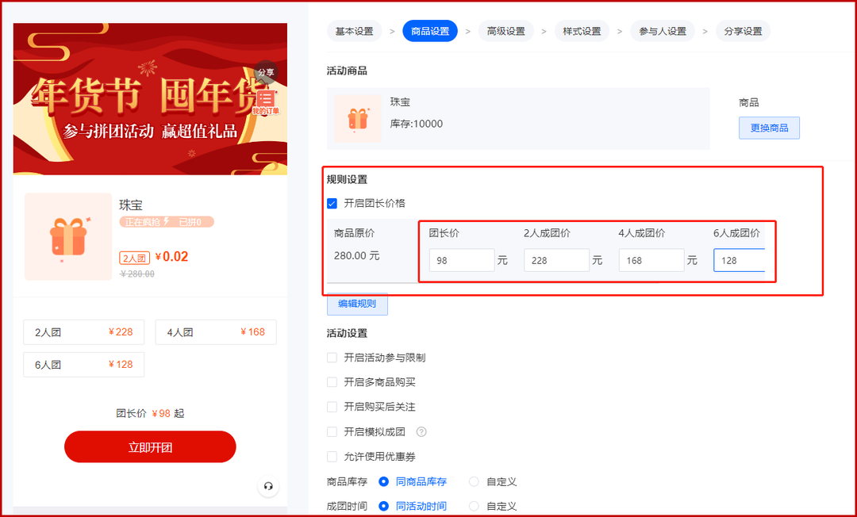Click the gift thumbnail in the phone preview

click(x=68, y=236)
